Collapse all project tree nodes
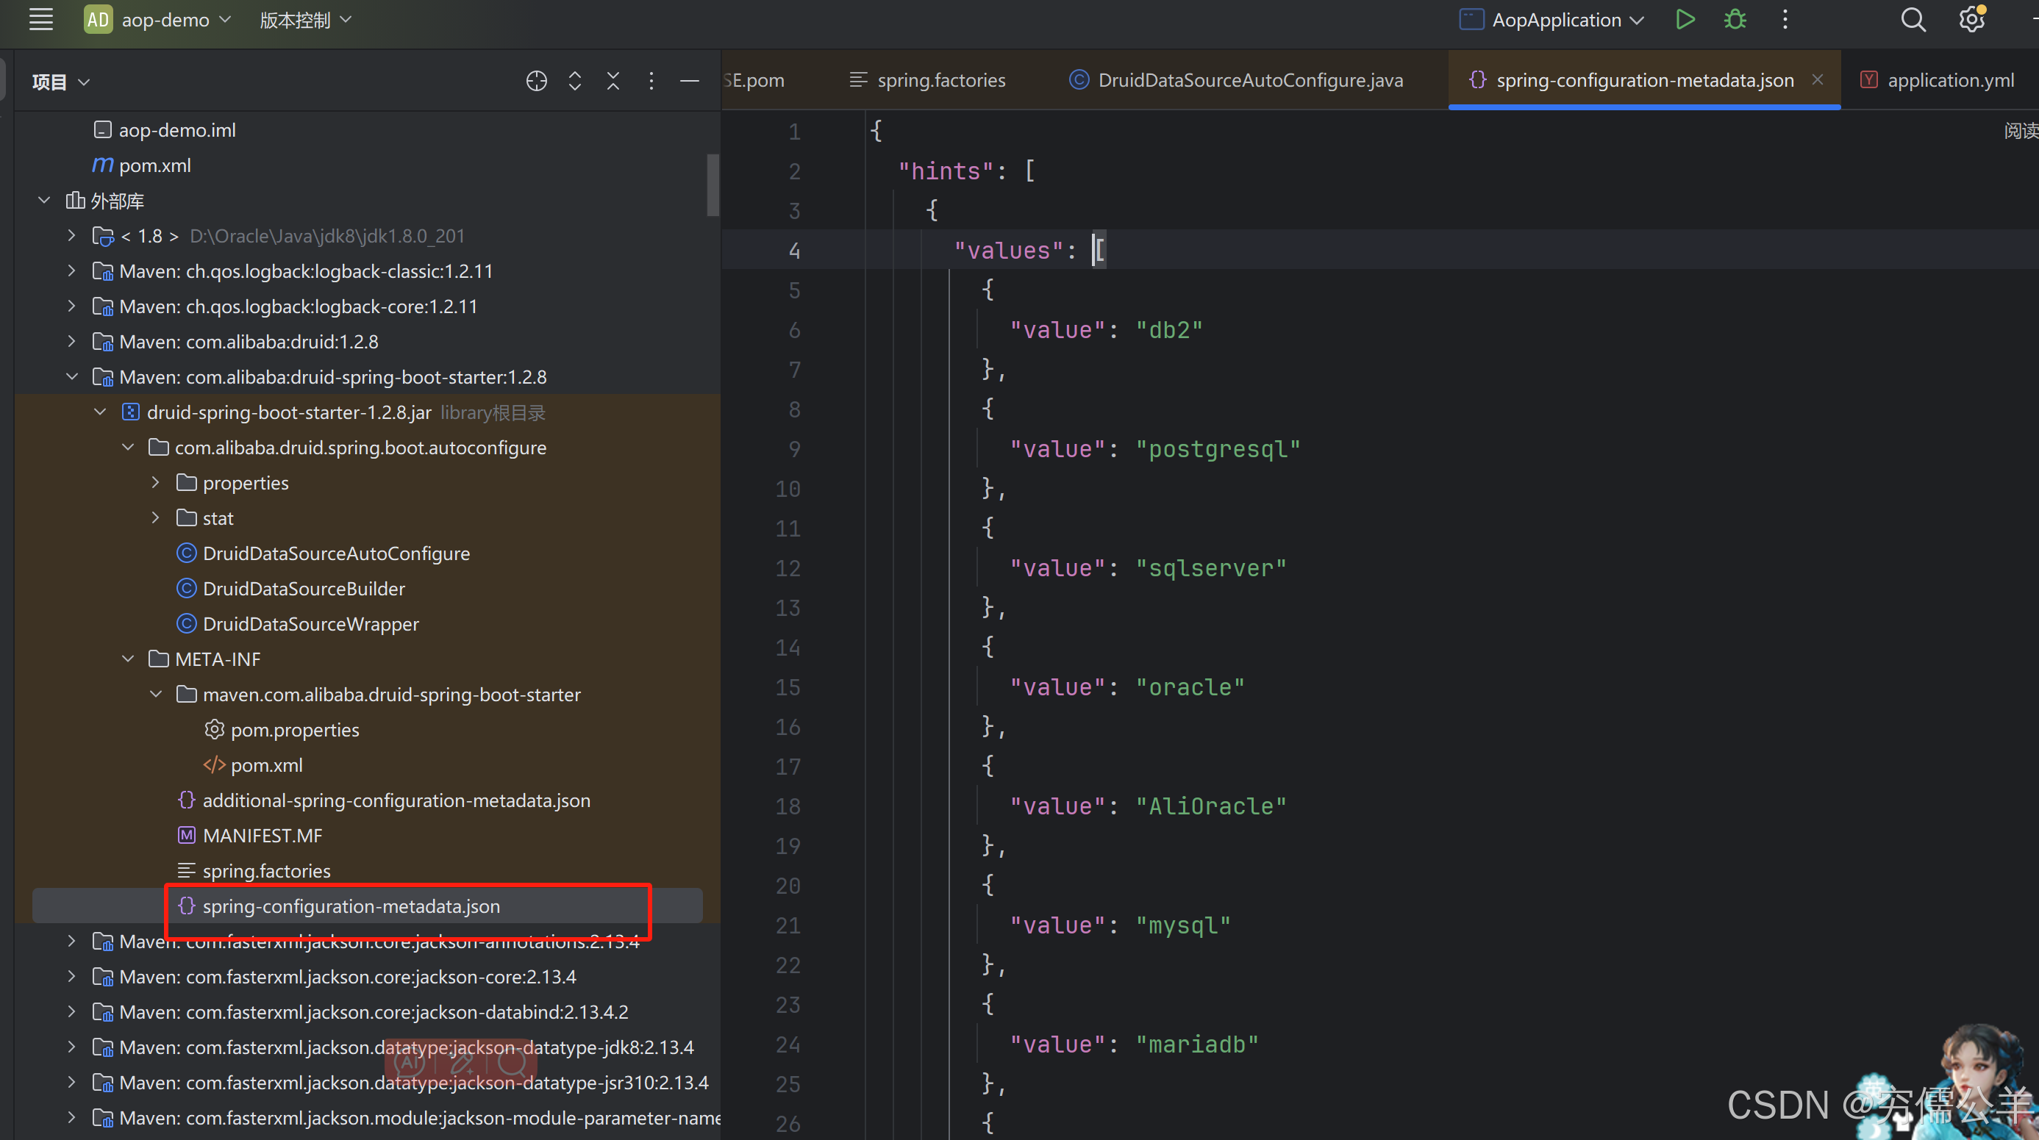The width and height of the screenshot is (2039, 1140). pos(613,81)
